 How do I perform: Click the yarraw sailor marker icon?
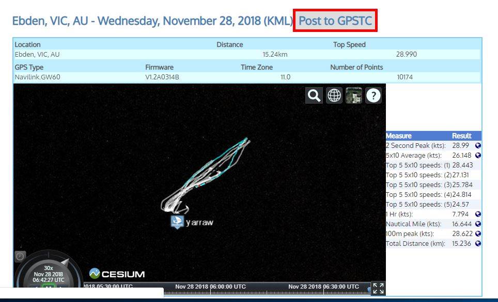click(177, 222)
